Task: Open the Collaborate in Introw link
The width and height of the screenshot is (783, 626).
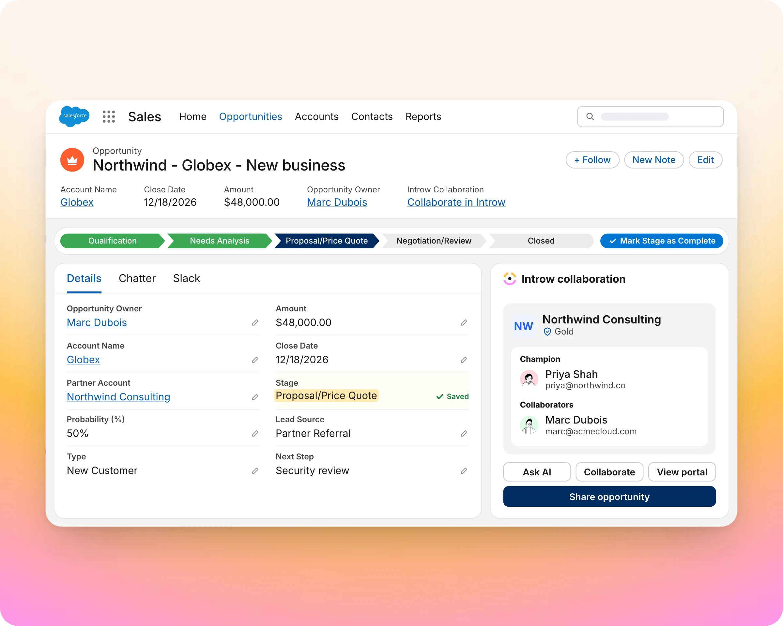Action: click(456, 202)
